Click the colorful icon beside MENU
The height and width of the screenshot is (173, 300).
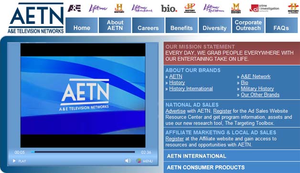tap(139, 161)
